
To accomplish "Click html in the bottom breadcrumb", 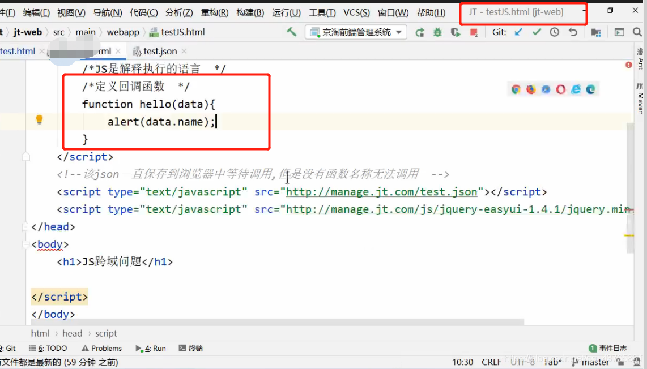I will tap(40, 333).
